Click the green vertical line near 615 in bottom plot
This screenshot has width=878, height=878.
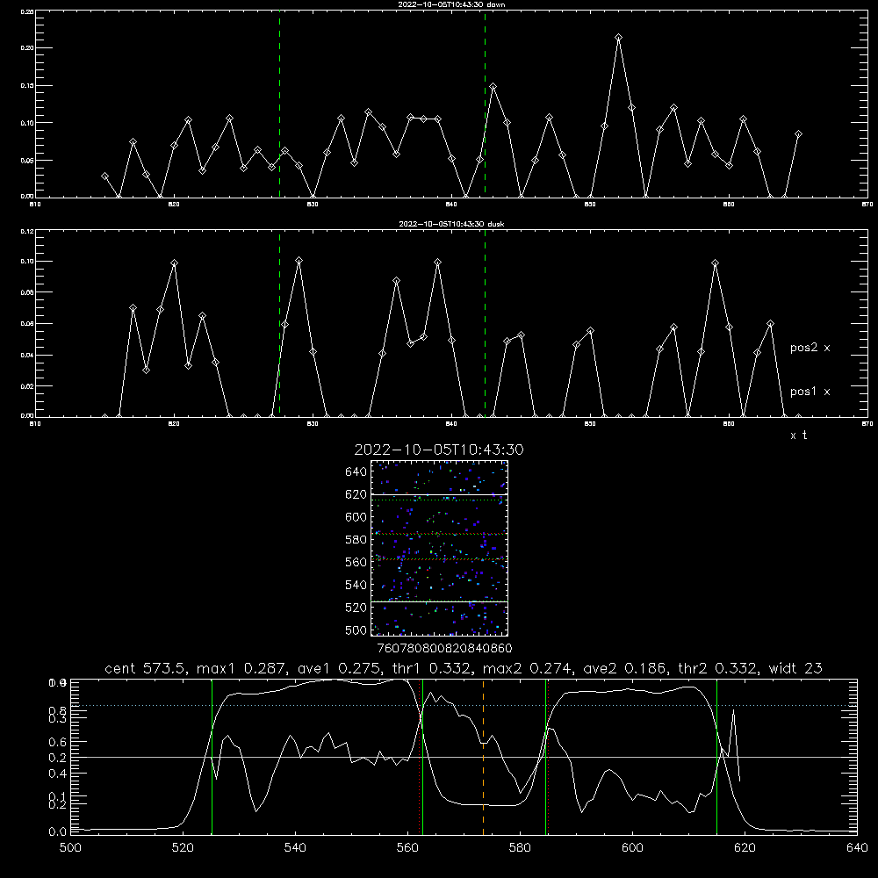point(716,756)
